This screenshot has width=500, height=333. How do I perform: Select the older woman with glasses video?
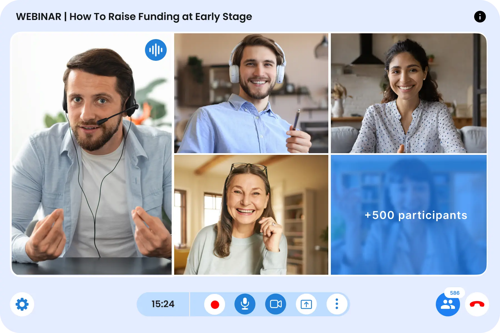click(251, 215)
